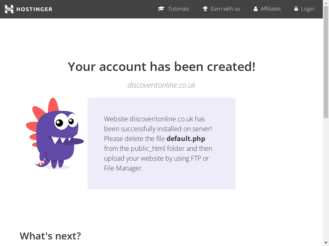Viewport: 329px width, 246px height.
Task: Go to the Affiliates link
Action: coord(271,9)
